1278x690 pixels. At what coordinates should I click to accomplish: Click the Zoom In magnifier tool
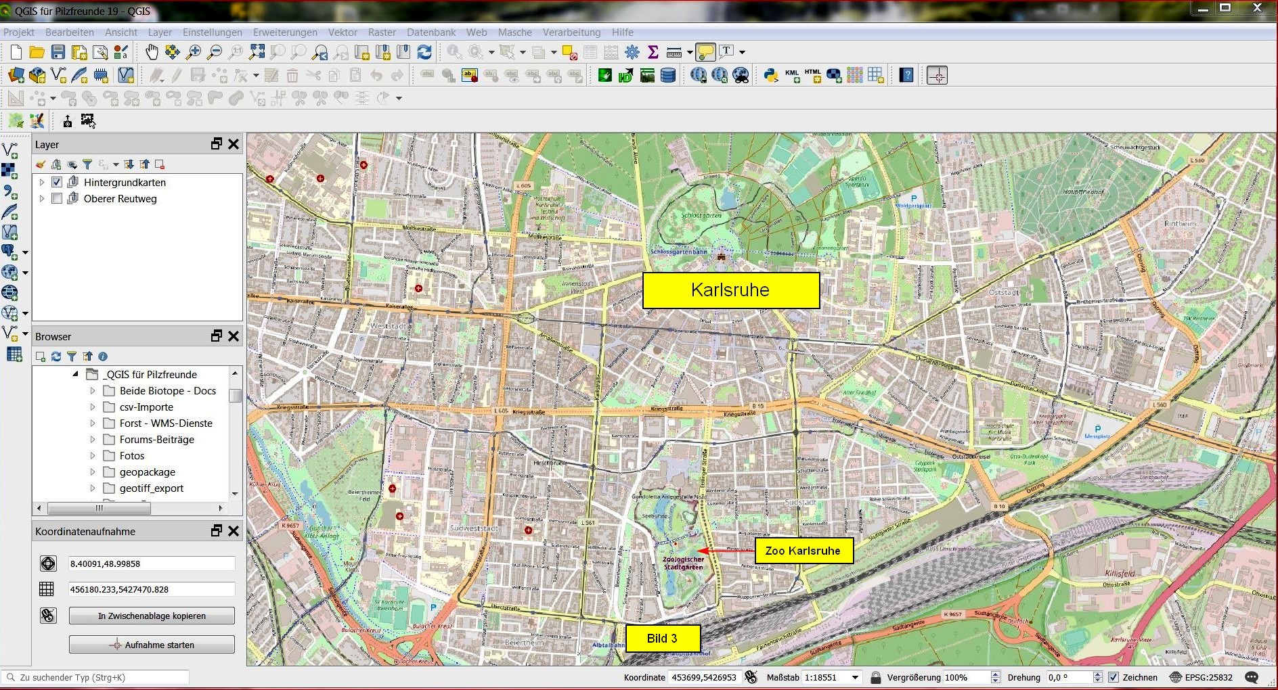[194, 52]
